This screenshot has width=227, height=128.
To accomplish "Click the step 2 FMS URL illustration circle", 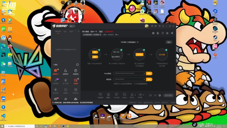I will click(117, 55).
